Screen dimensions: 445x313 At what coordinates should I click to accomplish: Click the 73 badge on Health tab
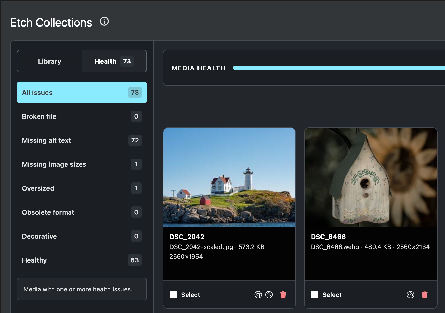127,61
